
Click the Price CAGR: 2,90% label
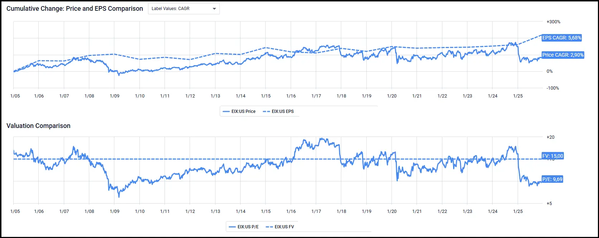pos(563,55)
